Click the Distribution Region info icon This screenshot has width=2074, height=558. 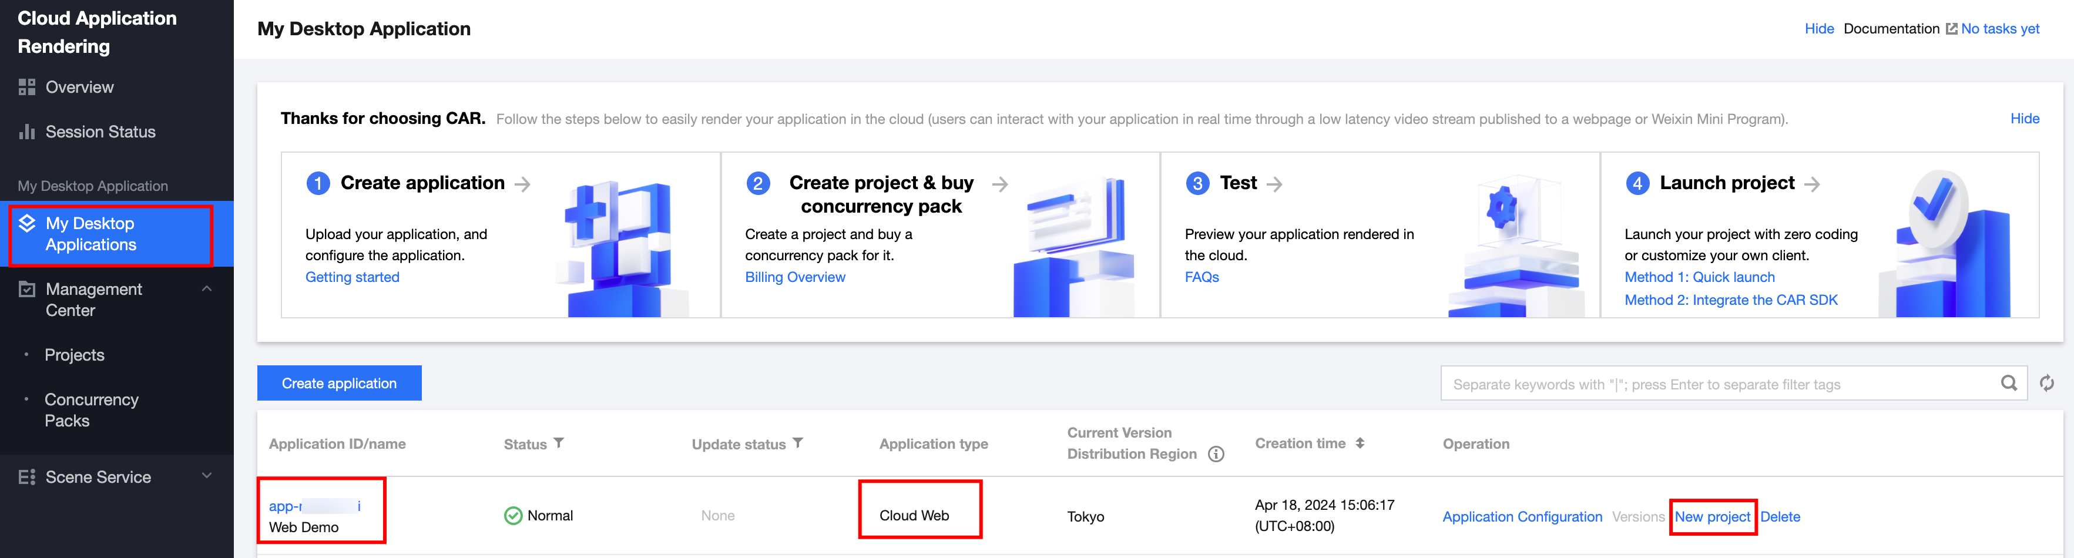[x=1216, y=454]
